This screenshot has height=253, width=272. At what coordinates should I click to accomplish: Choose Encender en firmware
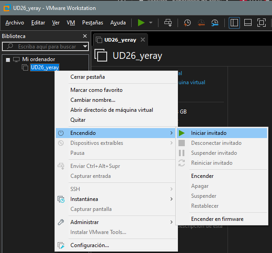(217, 219)
